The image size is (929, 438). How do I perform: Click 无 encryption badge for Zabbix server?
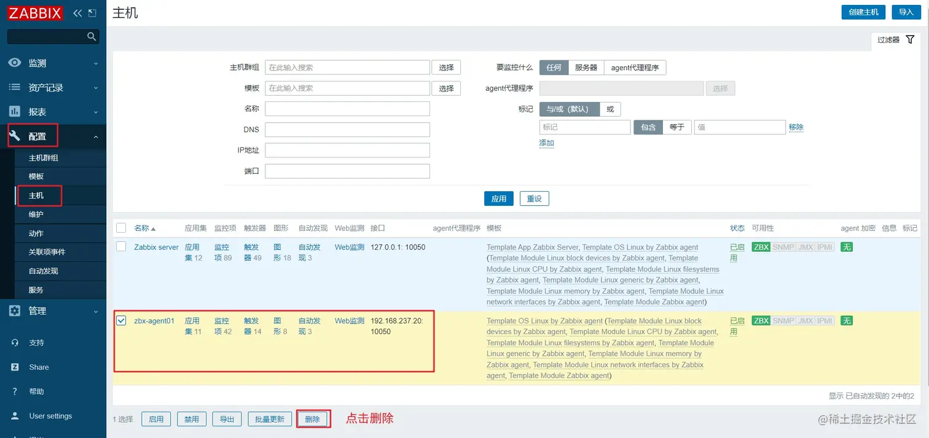[x=847, y=247]
